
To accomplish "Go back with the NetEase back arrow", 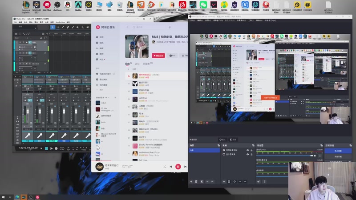I will pos(127,27).
